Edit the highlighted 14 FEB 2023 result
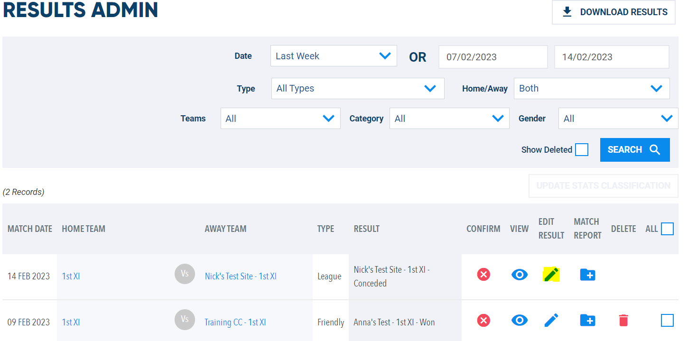Image resolution: width=688 pixels, height=341 pixels. [551, 274]
